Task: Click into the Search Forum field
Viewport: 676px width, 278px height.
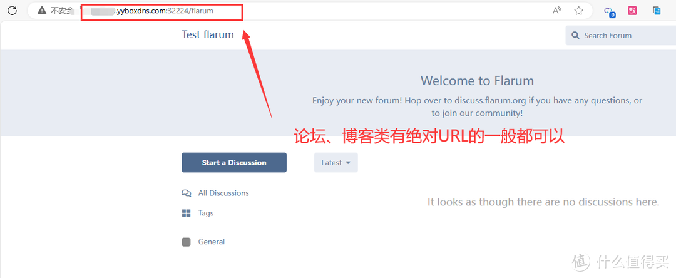Action: (x=621, y=35)
